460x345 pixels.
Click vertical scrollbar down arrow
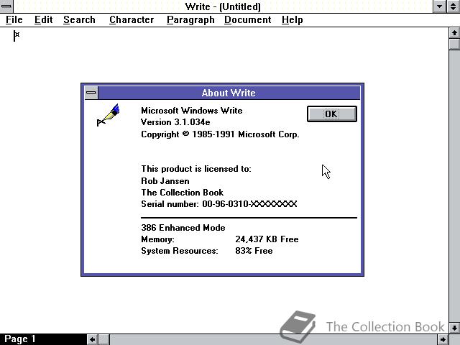[x=454, y=328]
